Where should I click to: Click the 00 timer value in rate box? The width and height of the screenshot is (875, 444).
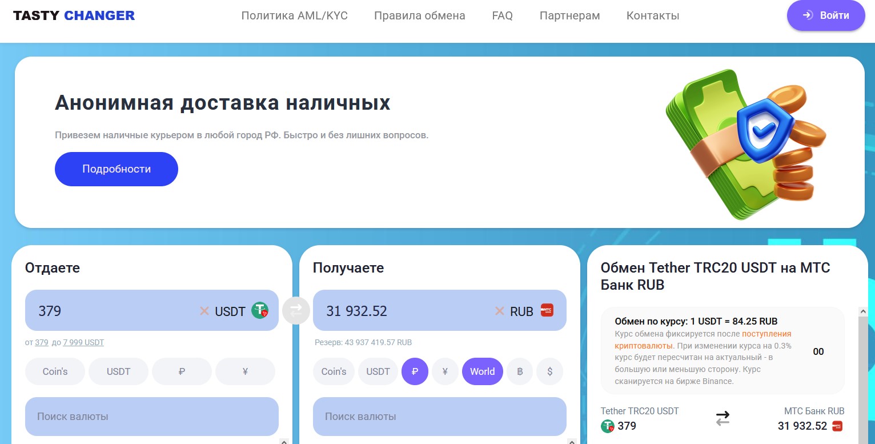(818, 351)
